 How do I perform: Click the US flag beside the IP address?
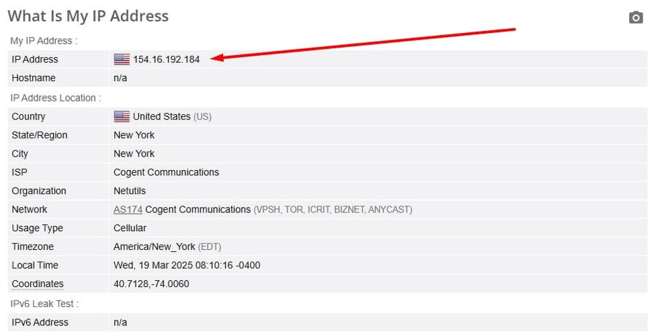122,59
